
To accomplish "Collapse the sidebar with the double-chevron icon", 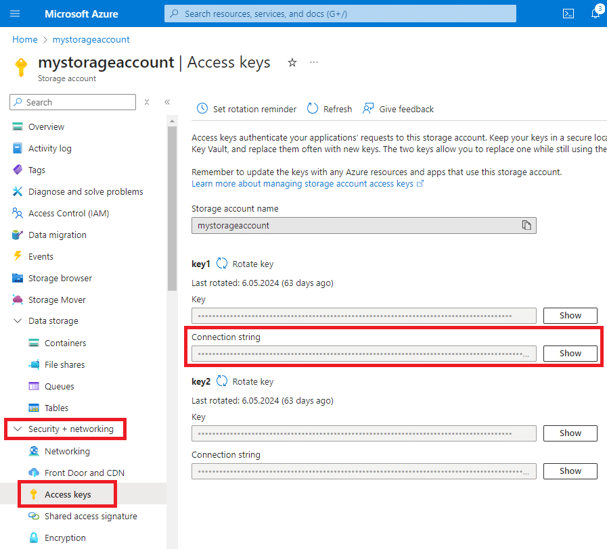I will 167,102.
